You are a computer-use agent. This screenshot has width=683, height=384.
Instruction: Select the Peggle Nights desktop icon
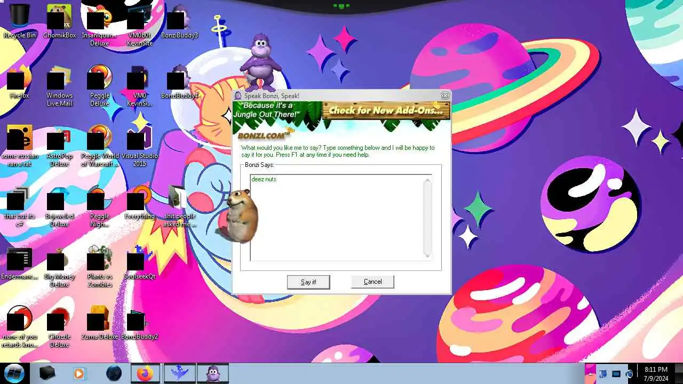tap(99, 206)
